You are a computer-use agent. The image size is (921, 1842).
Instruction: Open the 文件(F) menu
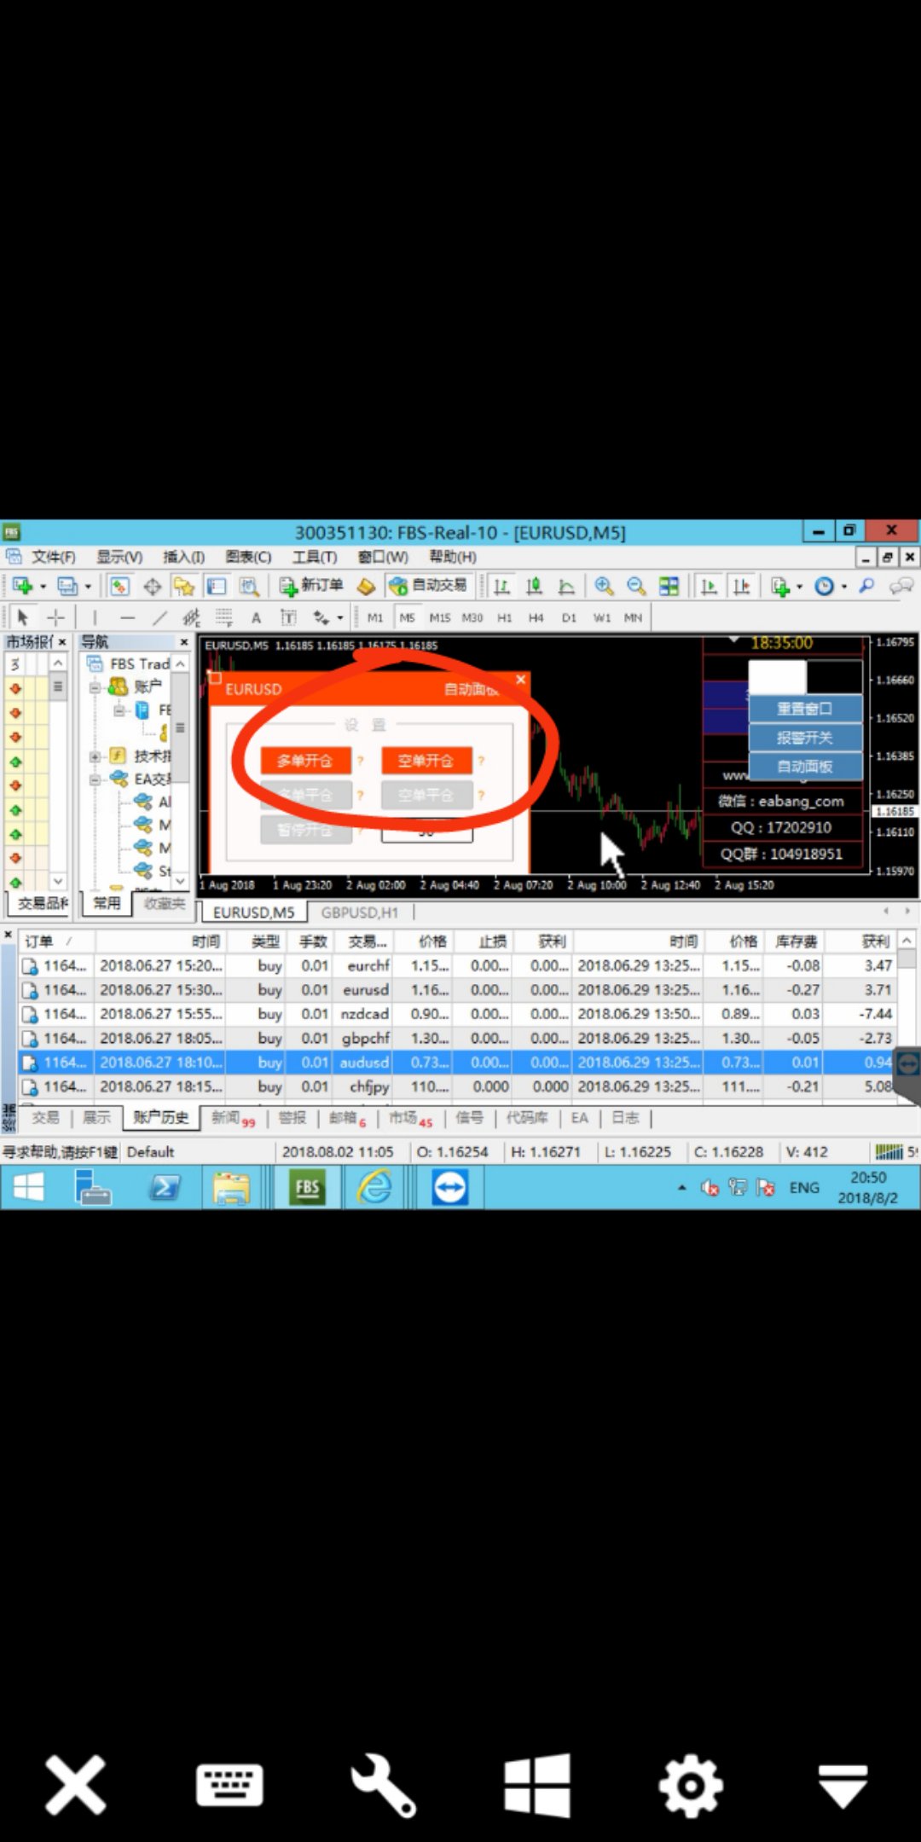[x=53, y=557]
